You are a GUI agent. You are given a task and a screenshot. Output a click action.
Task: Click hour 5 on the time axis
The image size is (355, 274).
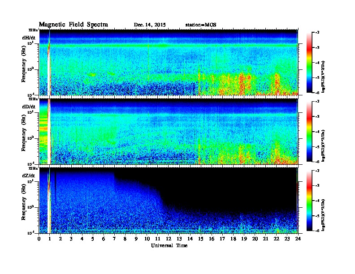pos(93,239)
